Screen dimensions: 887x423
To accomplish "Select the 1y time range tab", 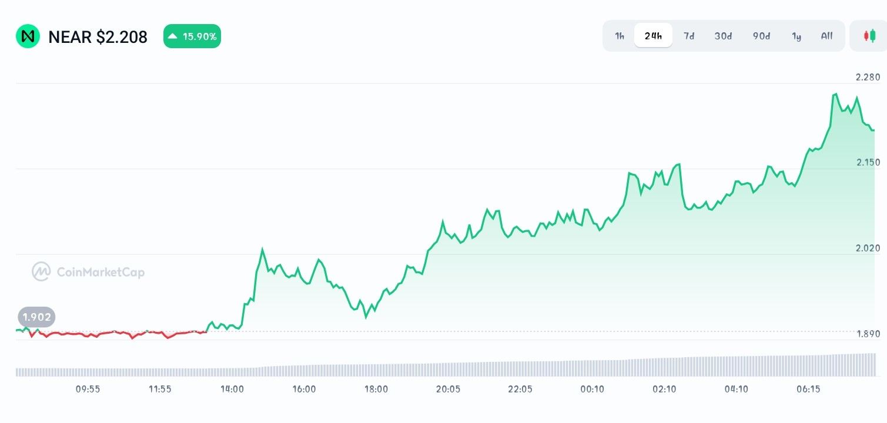I will (796, 36).
